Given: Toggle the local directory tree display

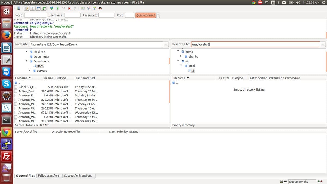Looking at the screenshot, I should 32,8.
